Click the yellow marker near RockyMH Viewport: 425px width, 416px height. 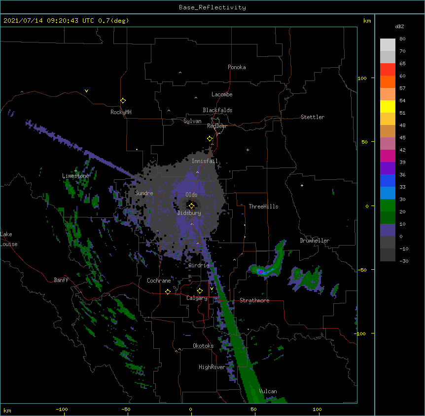pyautogui.click(x=123, y=100)
